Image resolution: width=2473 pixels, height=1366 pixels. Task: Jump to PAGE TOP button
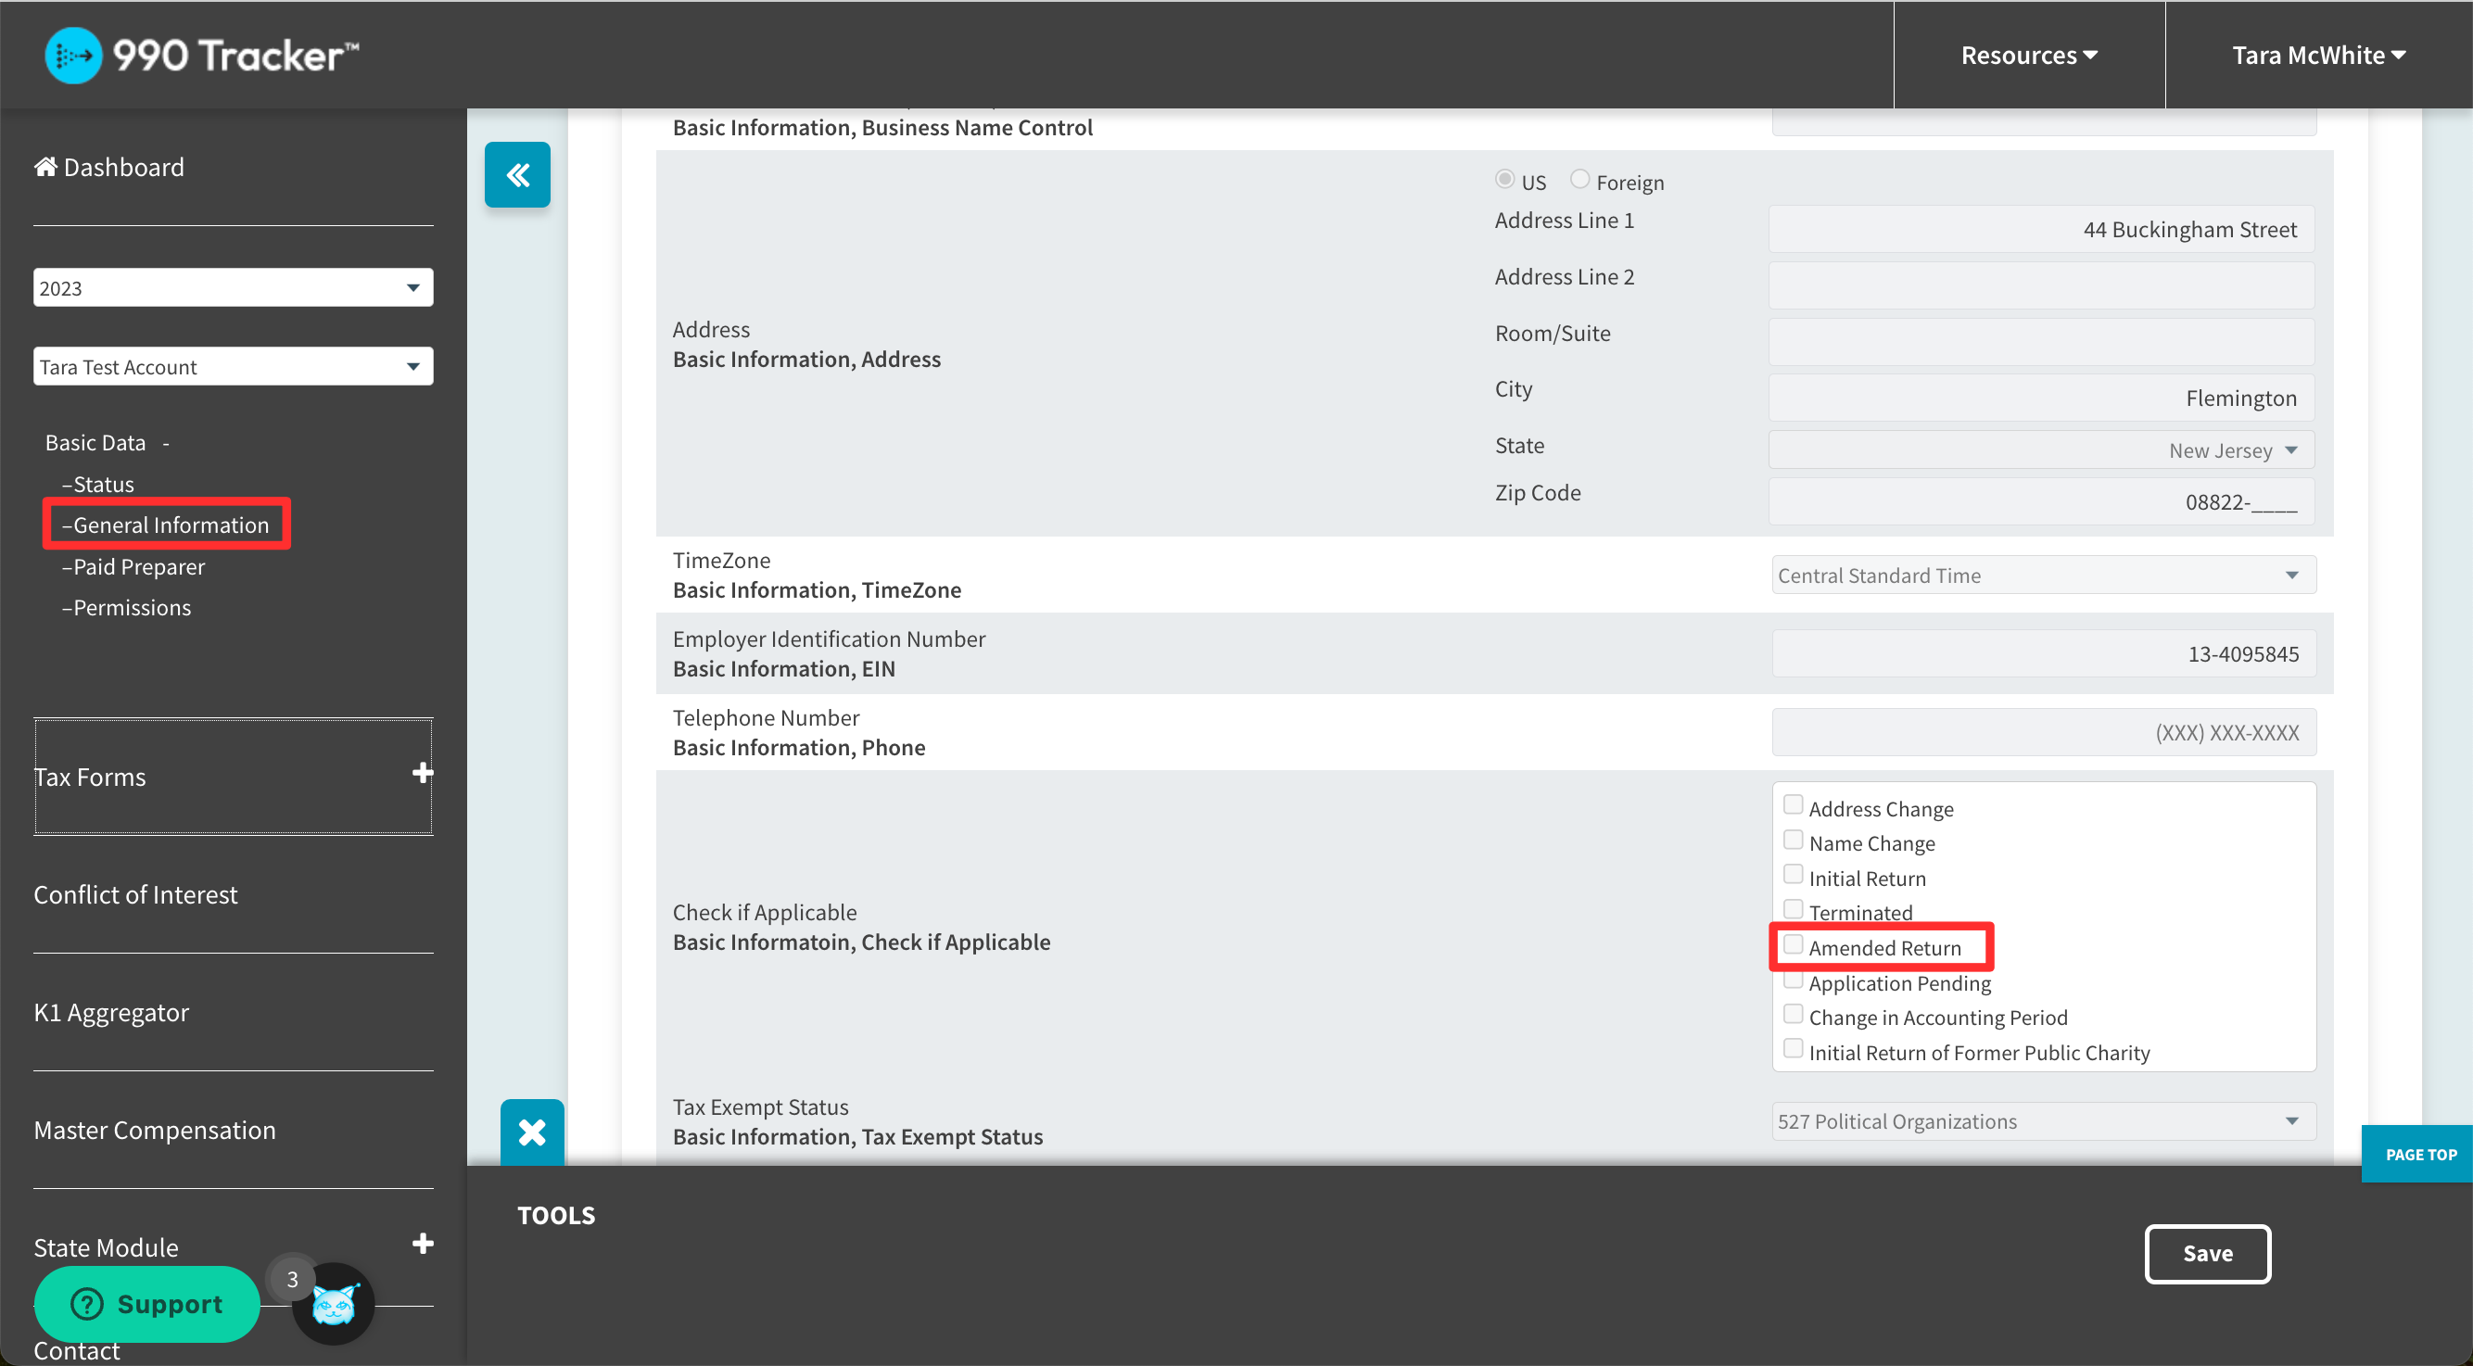coord(2420,1155)
